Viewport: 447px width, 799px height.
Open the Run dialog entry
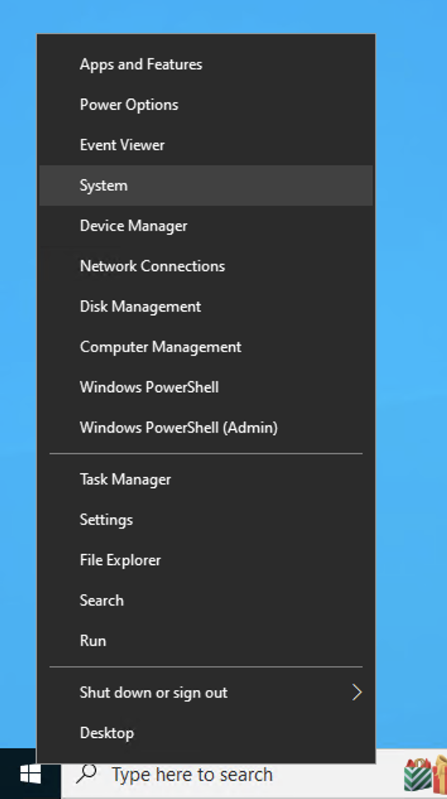pos(206,641)
